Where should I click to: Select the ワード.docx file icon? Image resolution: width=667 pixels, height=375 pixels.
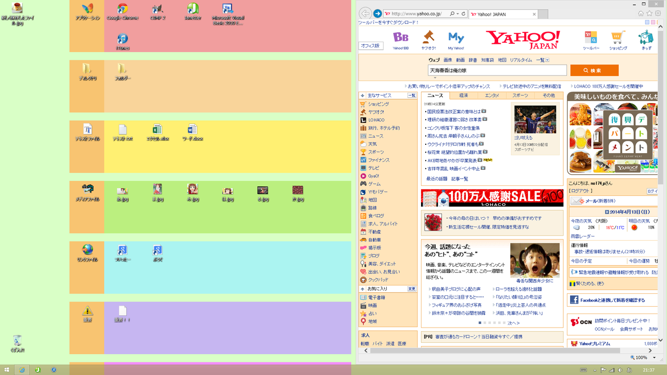193,132
